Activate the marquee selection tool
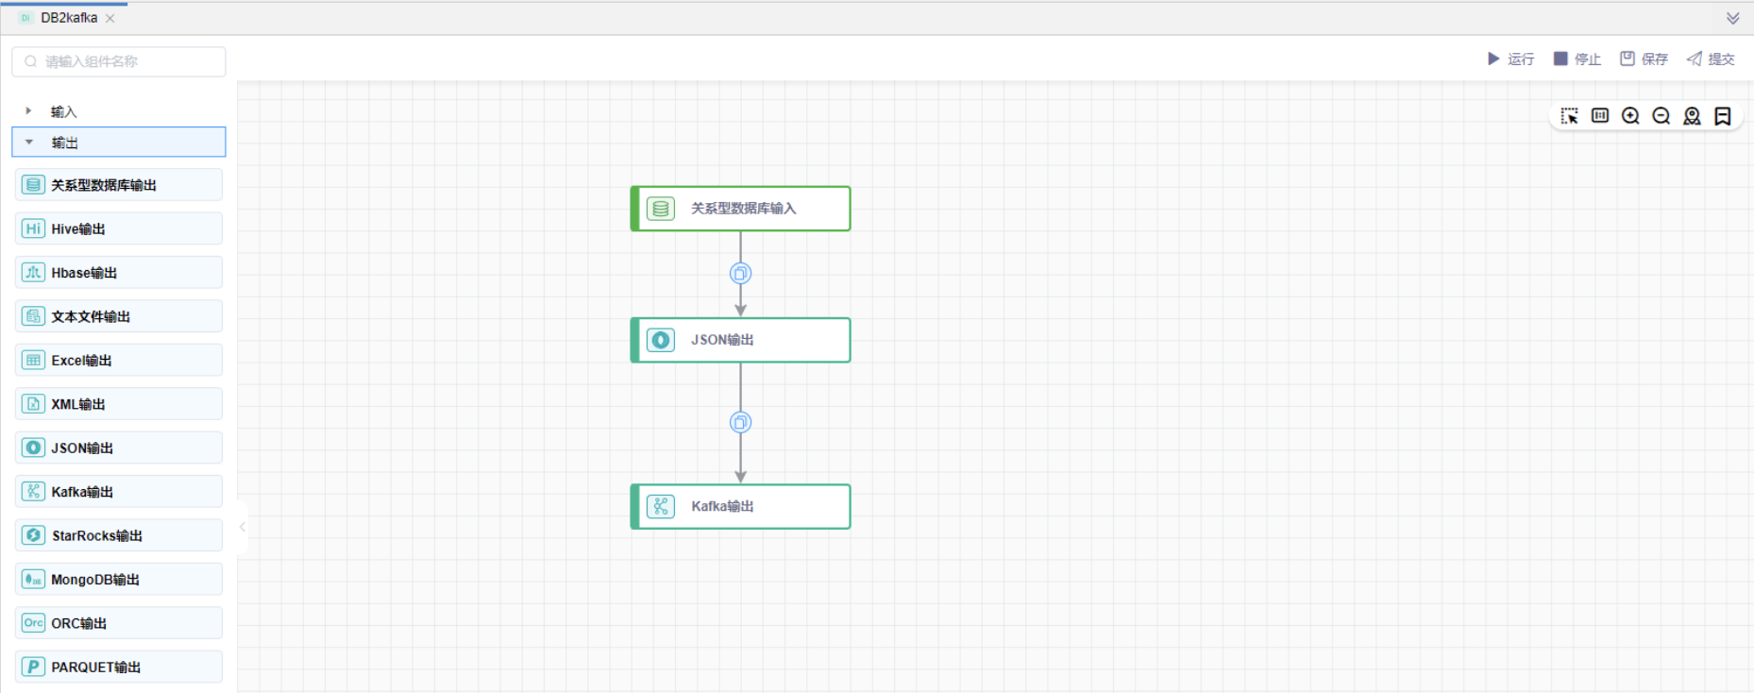 point(1569,116)
